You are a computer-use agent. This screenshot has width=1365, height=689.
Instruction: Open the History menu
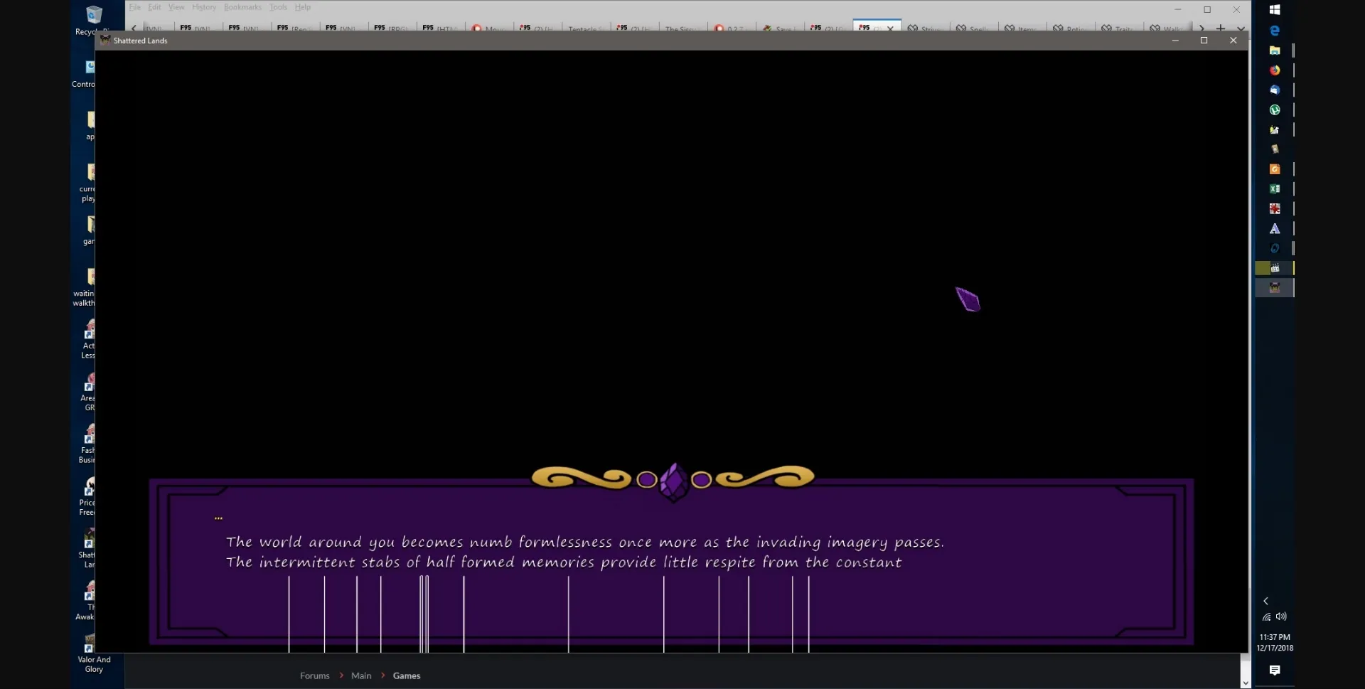[203, 7]
